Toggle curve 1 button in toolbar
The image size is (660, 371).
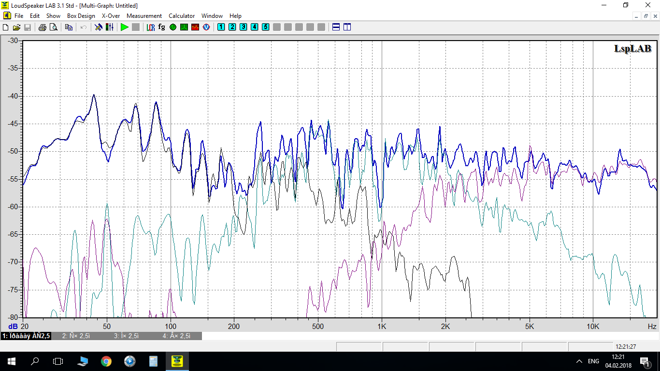pos(221,27)
